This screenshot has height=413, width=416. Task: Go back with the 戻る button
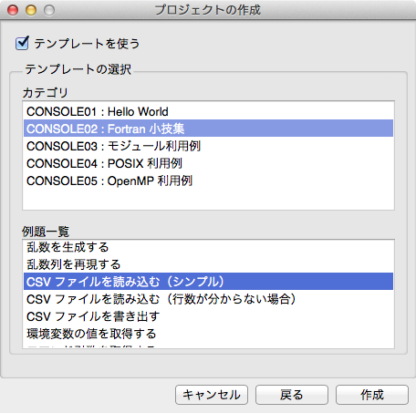[292, 395]
